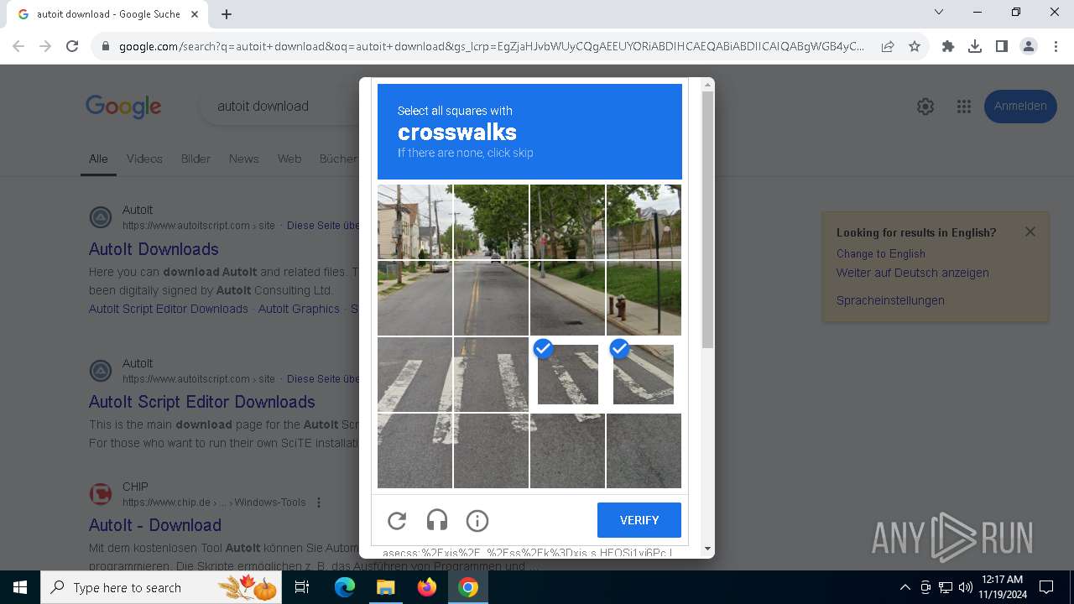The height and width of the screenshot is (604, 1074).
Task: Open AutoIt - Download CHIP result
Action: coord(155,525)
